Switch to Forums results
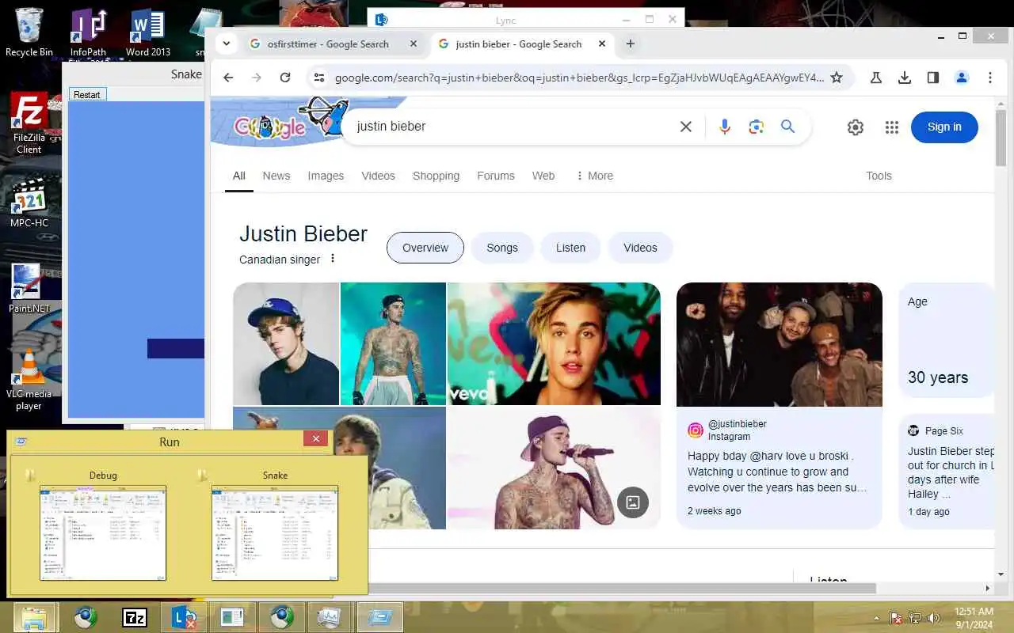Viewport: 1014px width, 633px height. (496, 176)
